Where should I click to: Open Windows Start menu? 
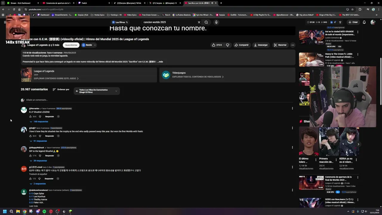4,211
